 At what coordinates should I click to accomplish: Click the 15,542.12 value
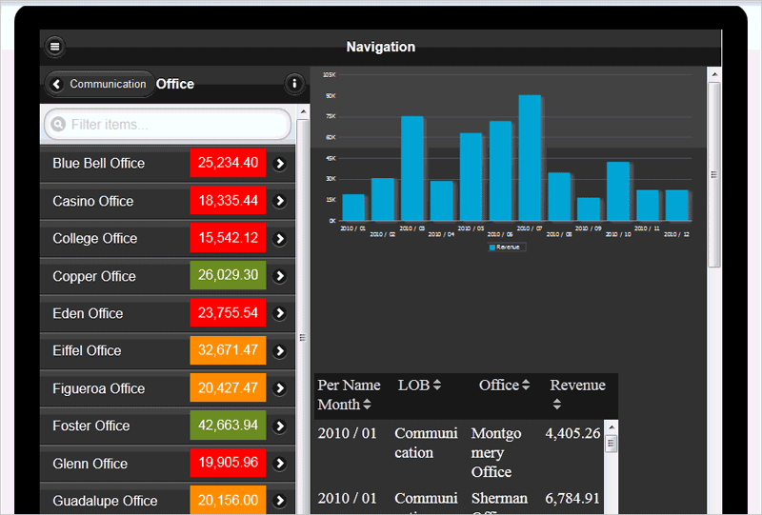pos(228,238)
